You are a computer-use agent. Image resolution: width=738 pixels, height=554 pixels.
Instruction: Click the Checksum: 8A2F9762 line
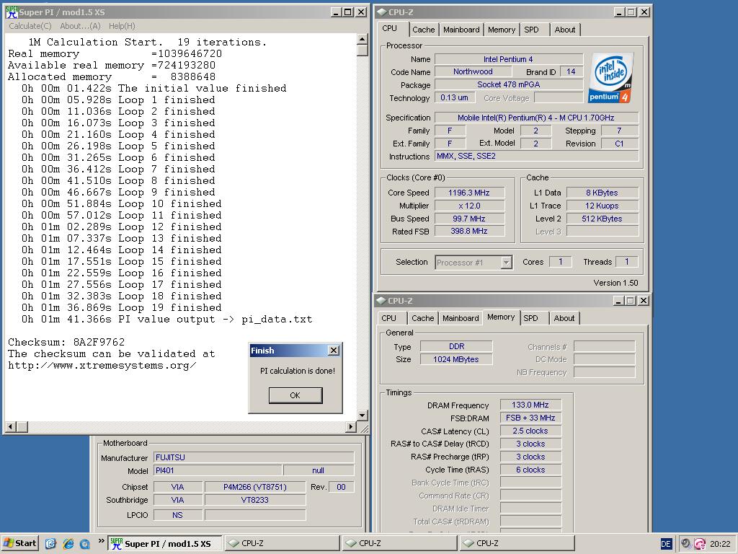pyautogui.click(x=66, y=342)
